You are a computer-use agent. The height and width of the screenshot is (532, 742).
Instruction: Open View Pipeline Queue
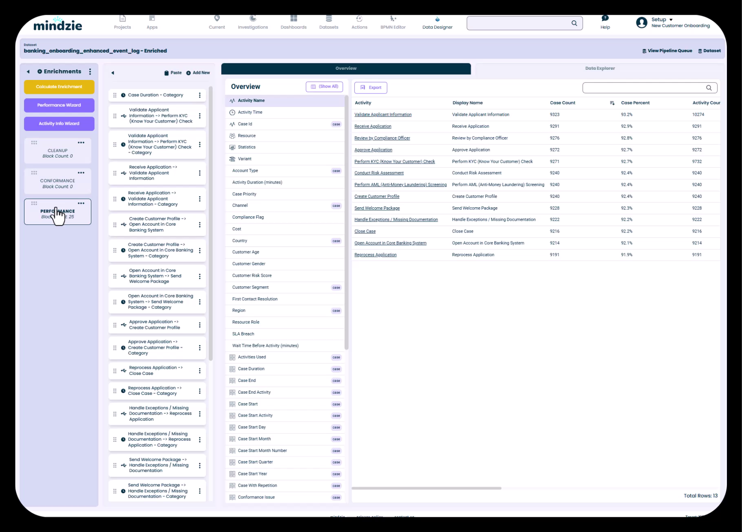point(667,51)
